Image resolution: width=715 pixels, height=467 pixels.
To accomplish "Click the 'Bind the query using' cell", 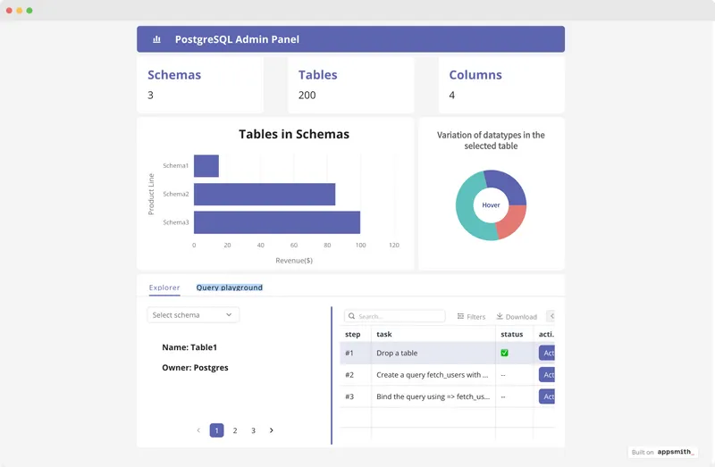I will (433, 396).
